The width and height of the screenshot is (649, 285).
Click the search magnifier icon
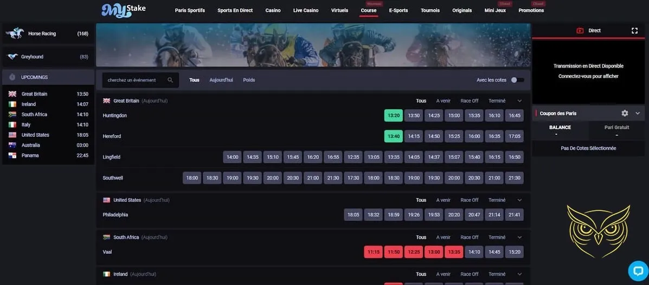[170, 80]
